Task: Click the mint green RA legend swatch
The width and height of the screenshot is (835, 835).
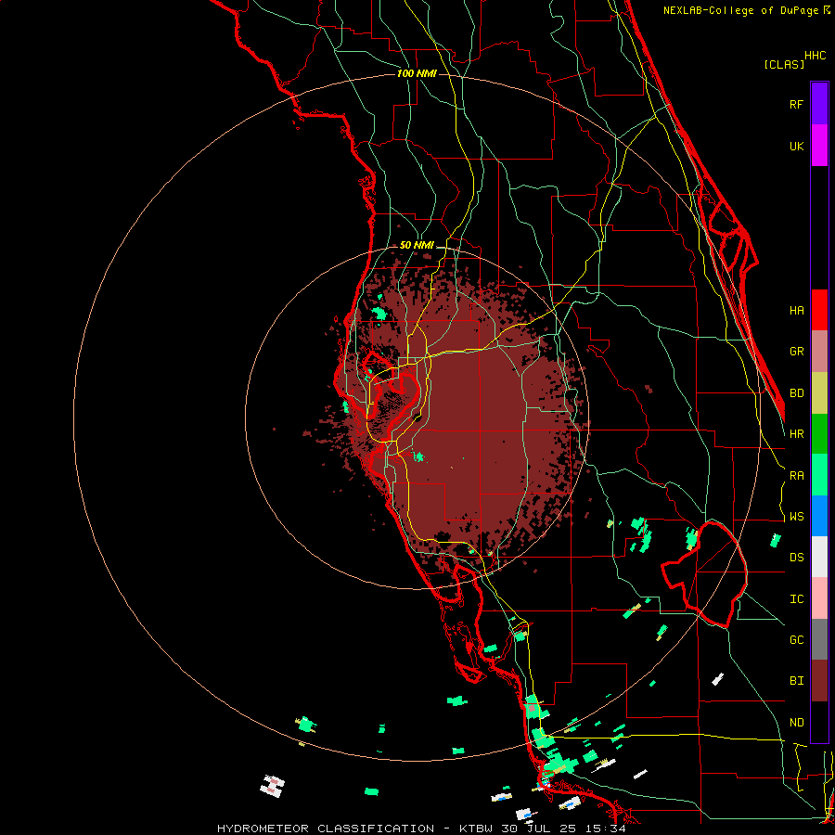Action: [819, 475]
